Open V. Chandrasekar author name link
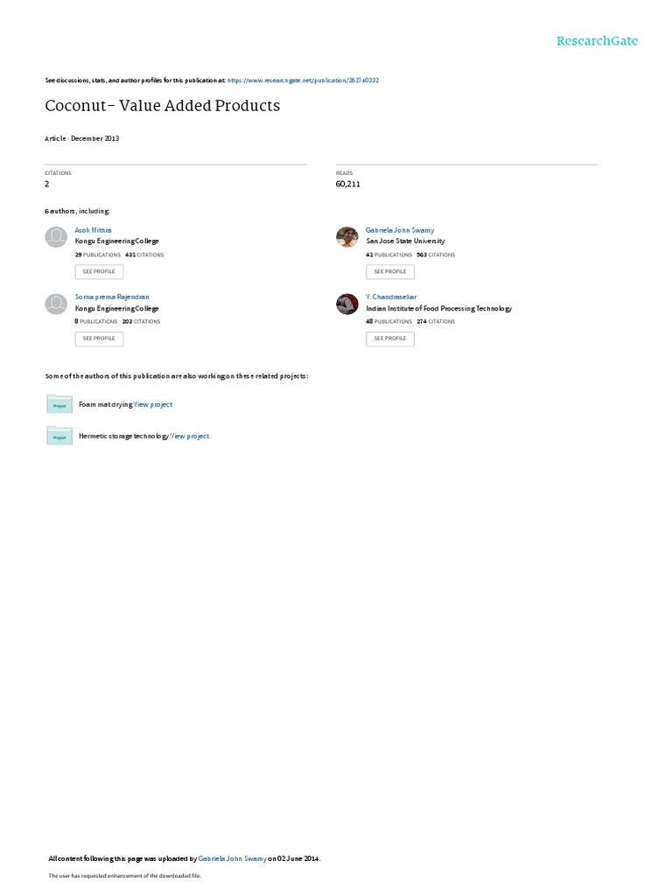Viewport: 672px width, 896px height. pos(391,297)
